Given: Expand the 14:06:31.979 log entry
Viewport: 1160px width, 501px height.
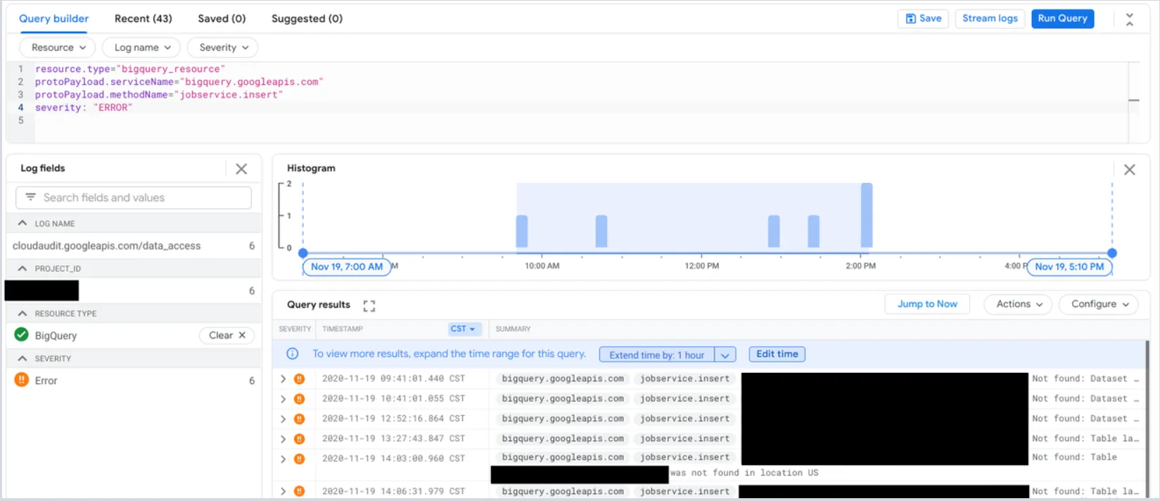Looking at the screenshot, I should pyautogui.click(x=283, y=491).
